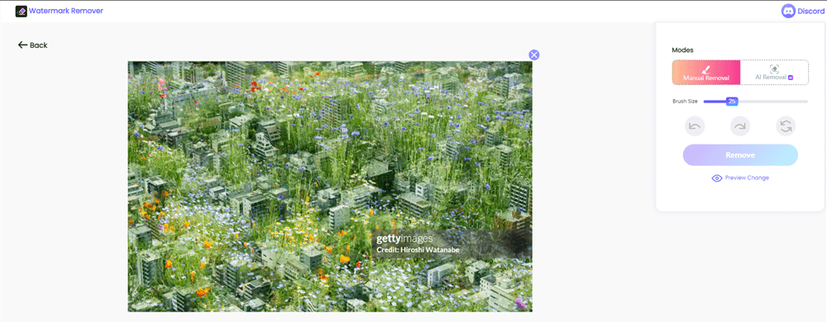Screen dimensions: 827x323
Task: Click the eye icon beside Preview Change
Action: [x=717, y=178]
